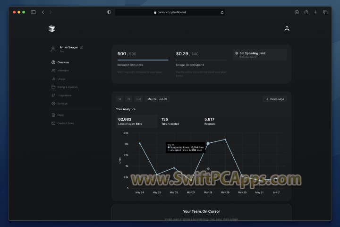Click the Contact Sales envelope icon
The image size is (340, 227).
(x=53, y=123)
